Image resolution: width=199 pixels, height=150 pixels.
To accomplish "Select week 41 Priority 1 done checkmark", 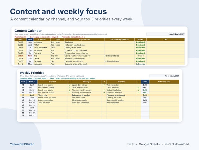I will coord(69,88).
